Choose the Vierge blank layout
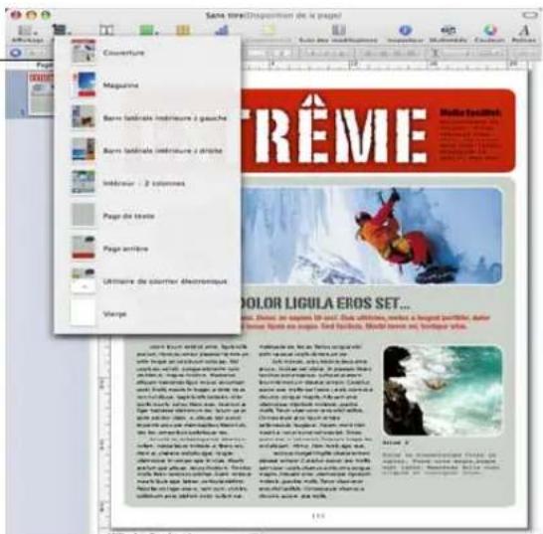Screen dimensions: 543x534 tap(147, 314)
